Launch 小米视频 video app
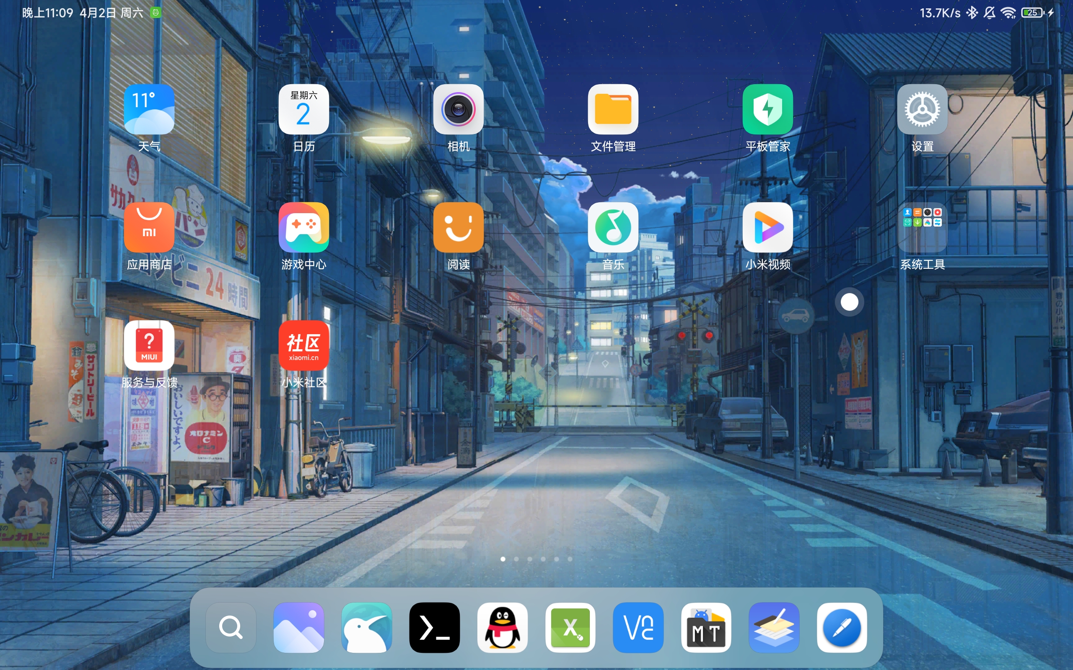1073x670 pixels. pyautogui.click(x=768, y=227)
